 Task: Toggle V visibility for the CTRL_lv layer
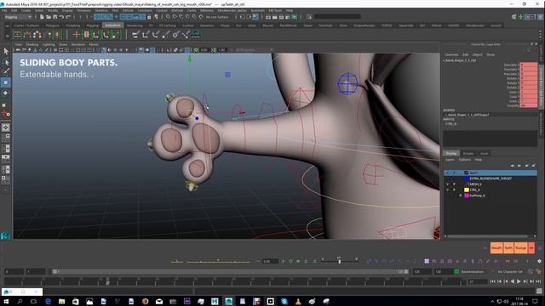click(x=447, y=190)
